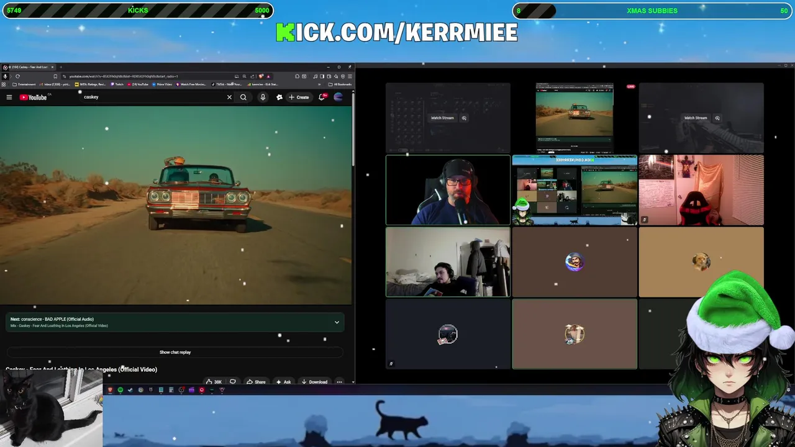Open the YouTube hamburger guide menu
The height and width of the screenshot is (447, 795).
[9, 97]
